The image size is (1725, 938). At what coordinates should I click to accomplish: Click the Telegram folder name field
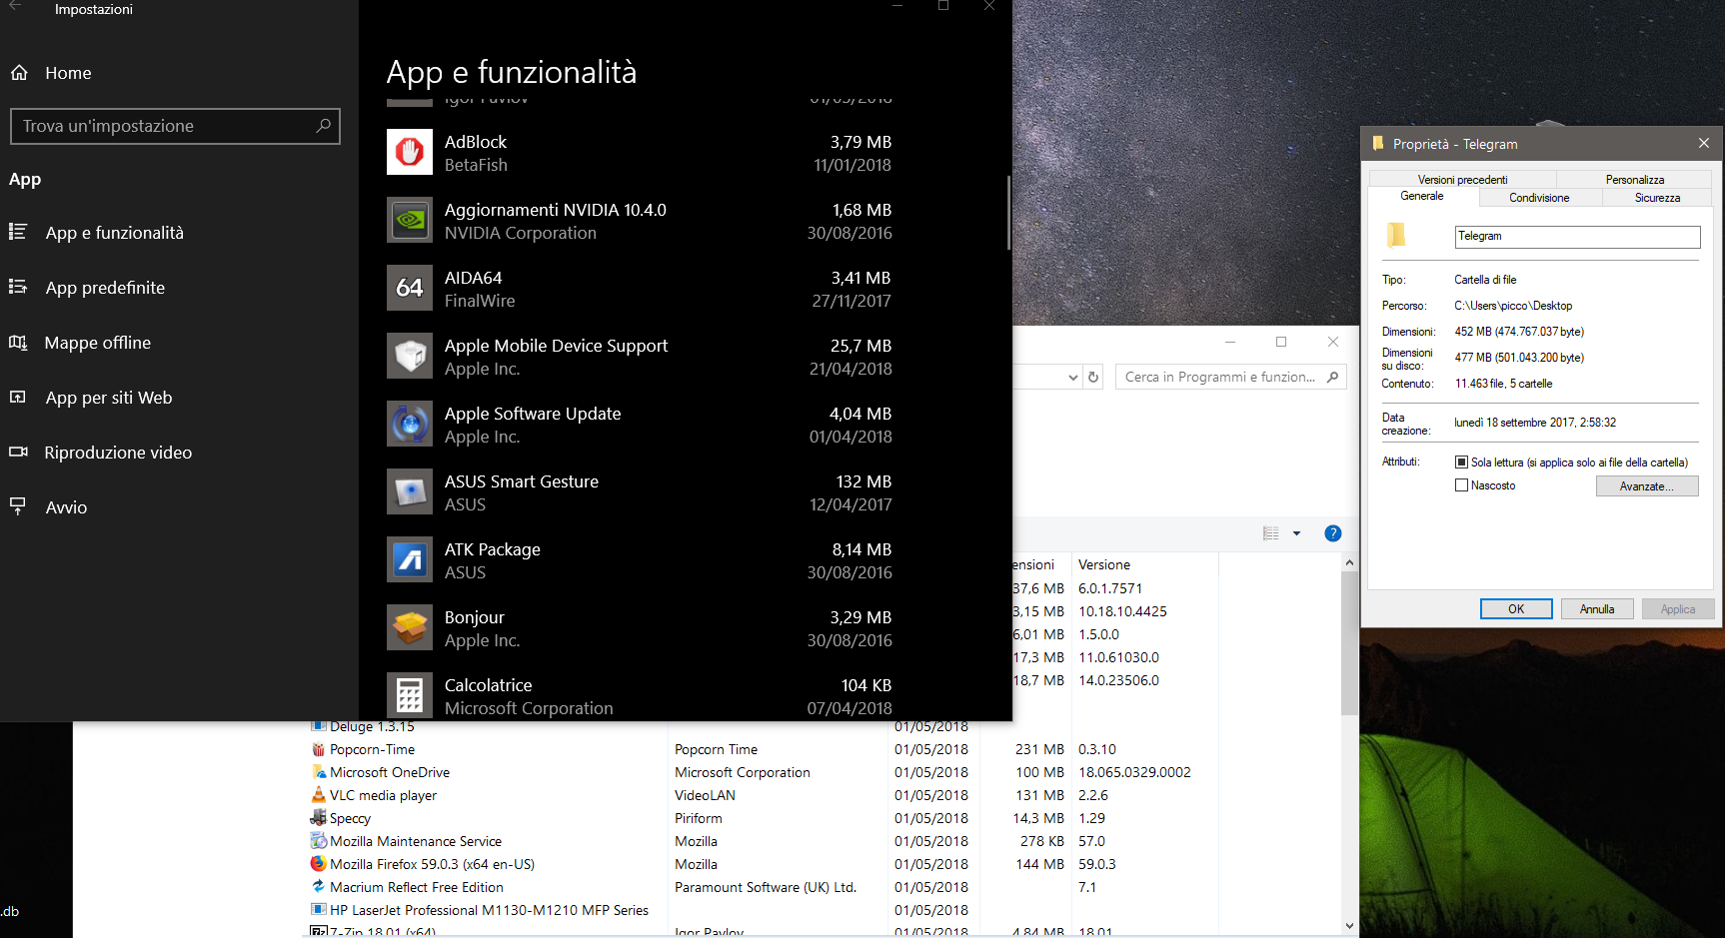pos(1577,237)
